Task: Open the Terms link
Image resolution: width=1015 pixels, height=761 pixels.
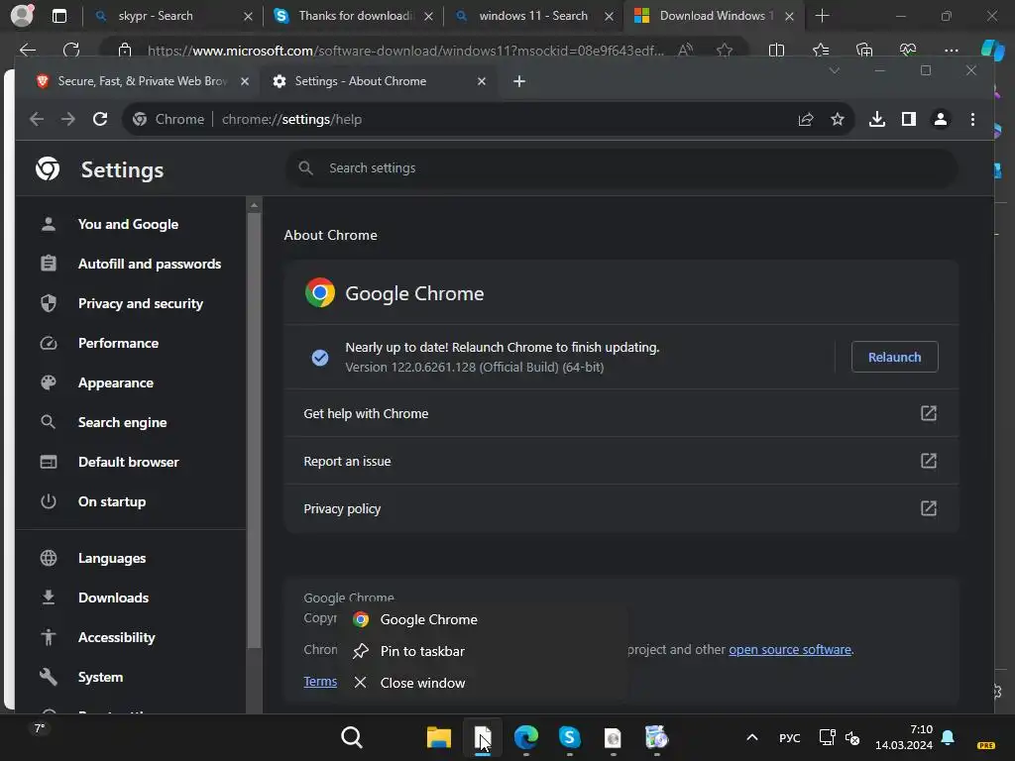Action: (320, 681)
